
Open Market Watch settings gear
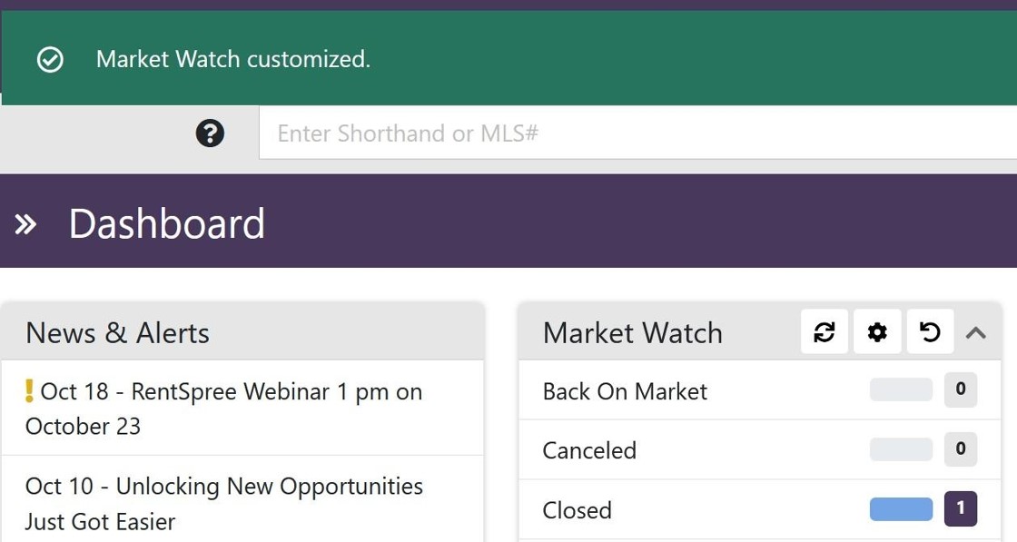pyautogui.click(x=877, y=332)
